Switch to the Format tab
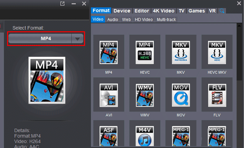The width and height of the screenshot is (244, 148). click(x=101, y=11)
